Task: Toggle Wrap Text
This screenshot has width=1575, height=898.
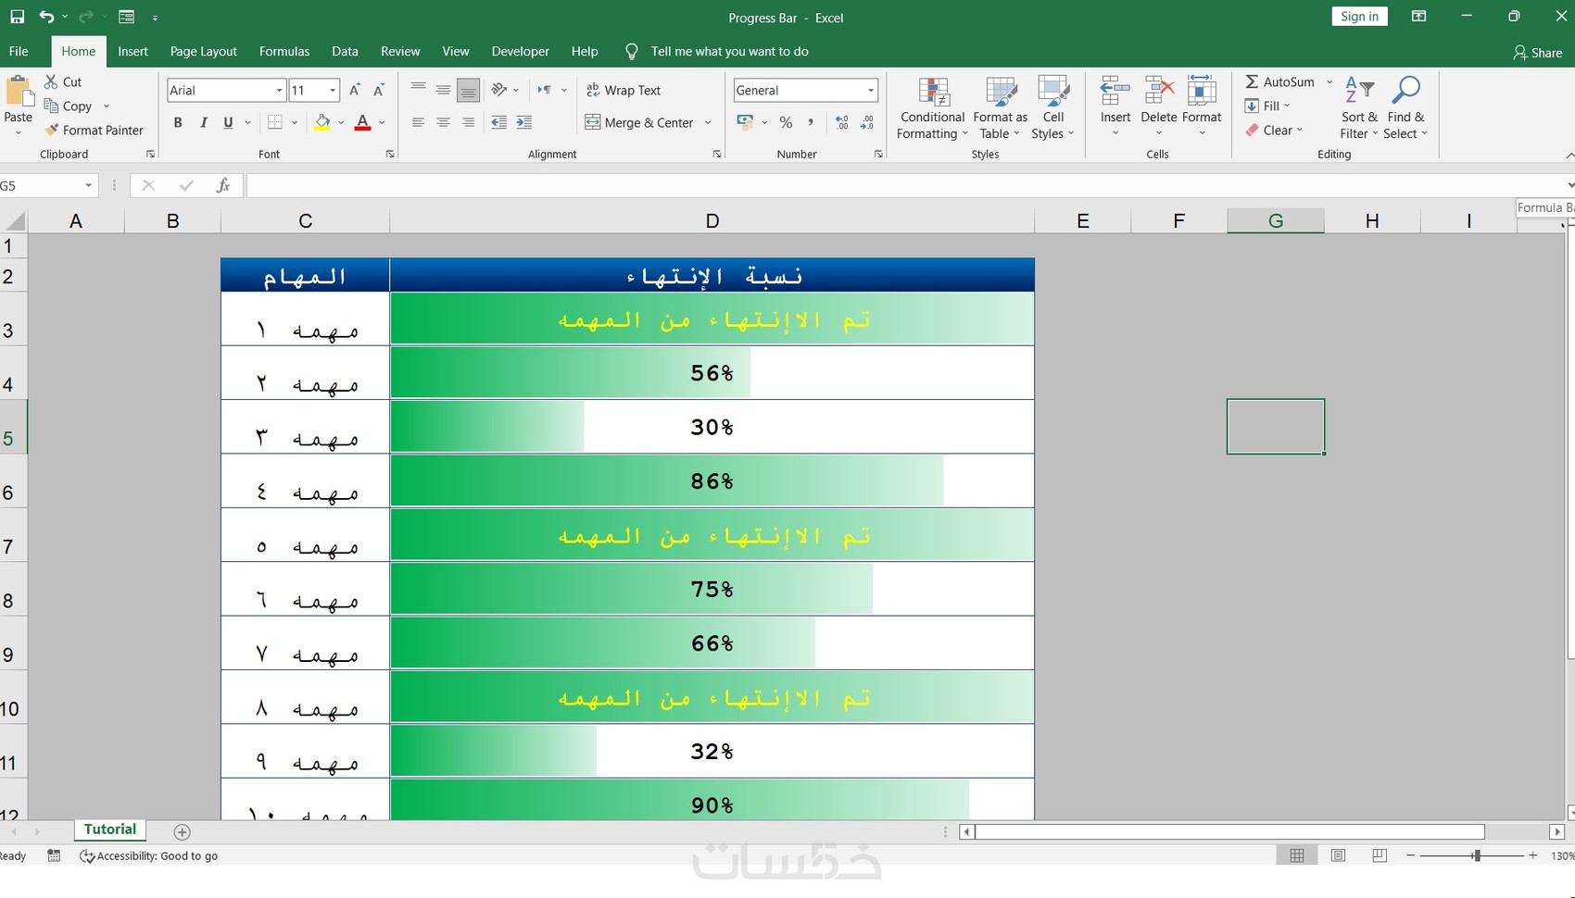Action: pos(624,90)
